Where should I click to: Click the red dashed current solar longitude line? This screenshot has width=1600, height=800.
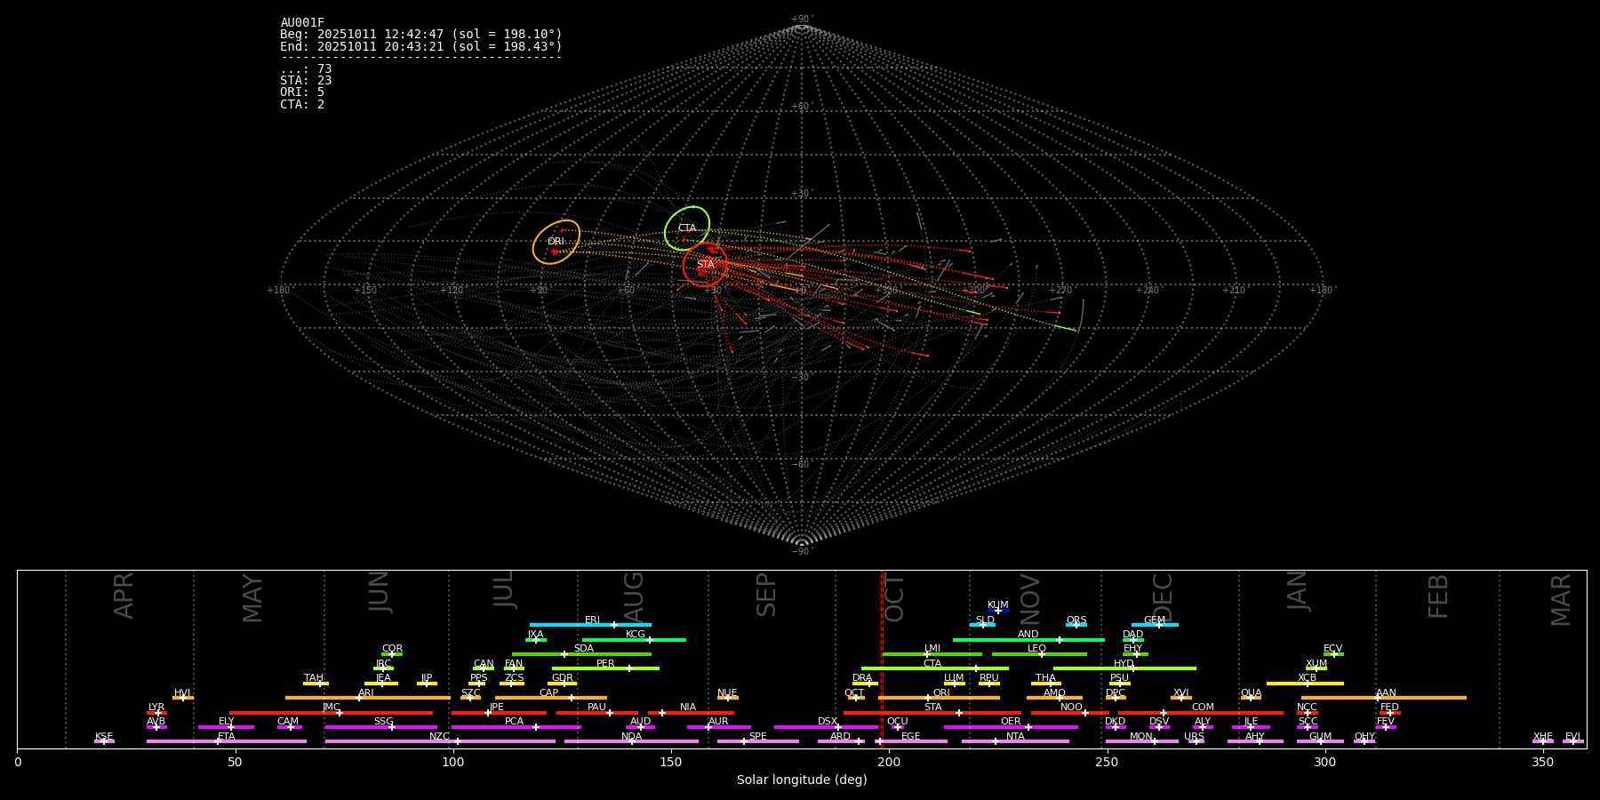tap(882, 658)
